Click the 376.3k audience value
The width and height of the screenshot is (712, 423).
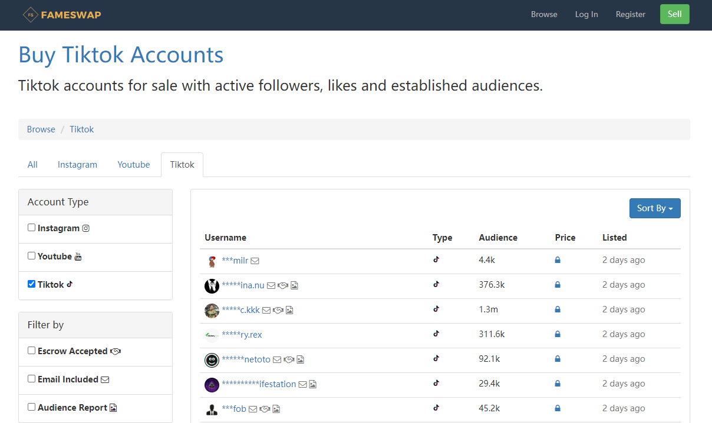coord(492,285)
